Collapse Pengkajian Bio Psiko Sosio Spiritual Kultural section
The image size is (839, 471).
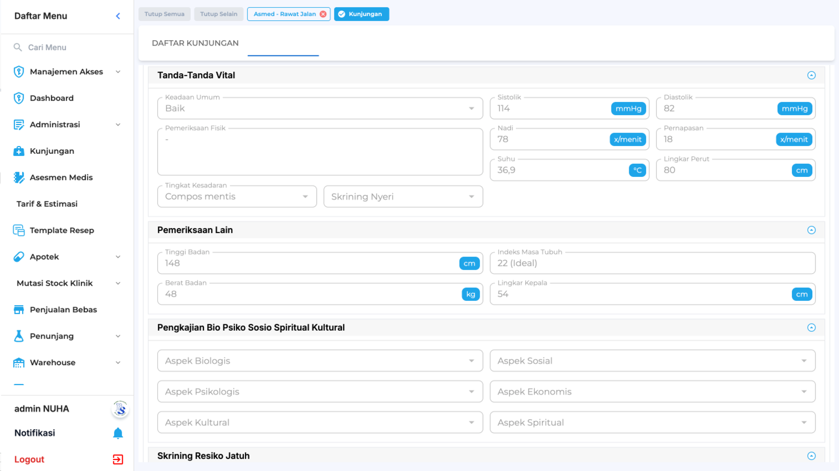click(x=811, y=328)
